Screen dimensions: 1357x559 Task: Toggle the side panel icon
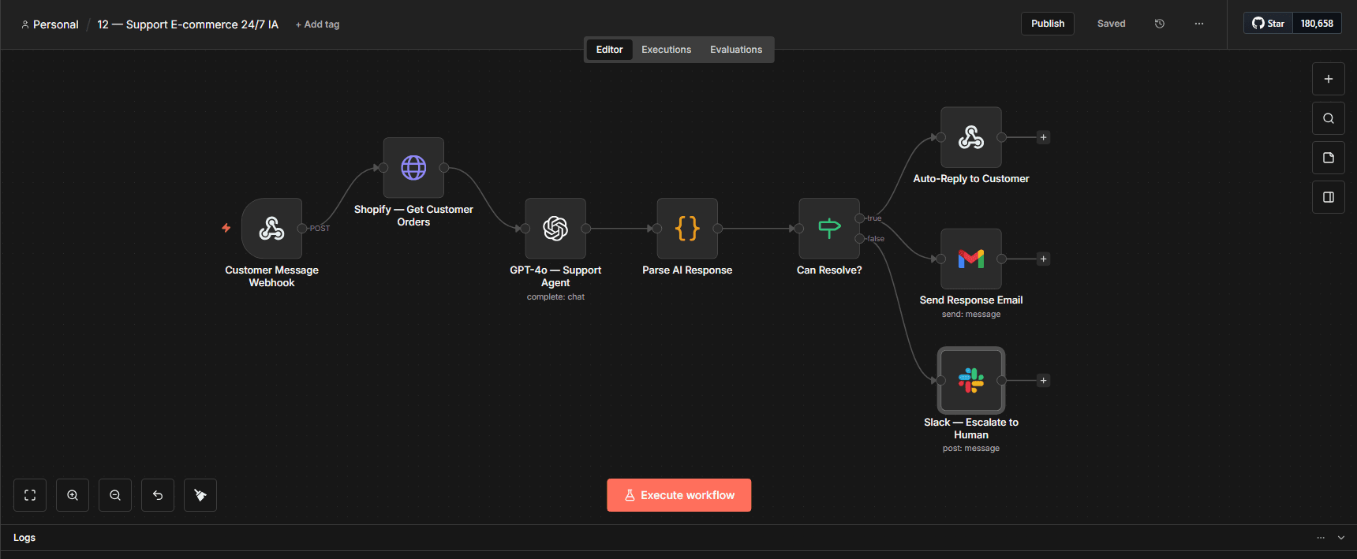coord(1329,197)
